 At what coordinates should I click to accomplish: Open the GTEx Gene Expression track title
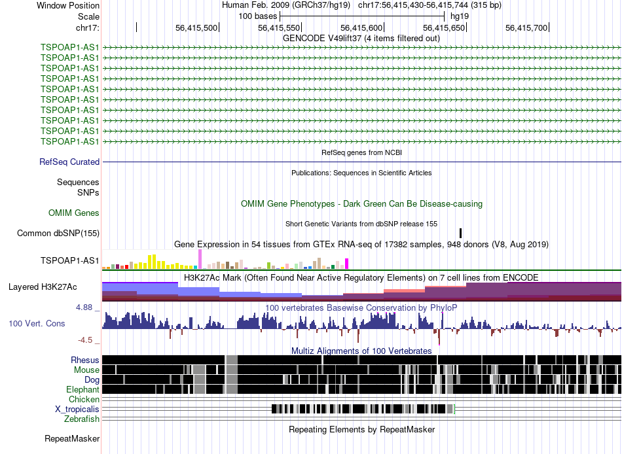(x=361, y=244)
